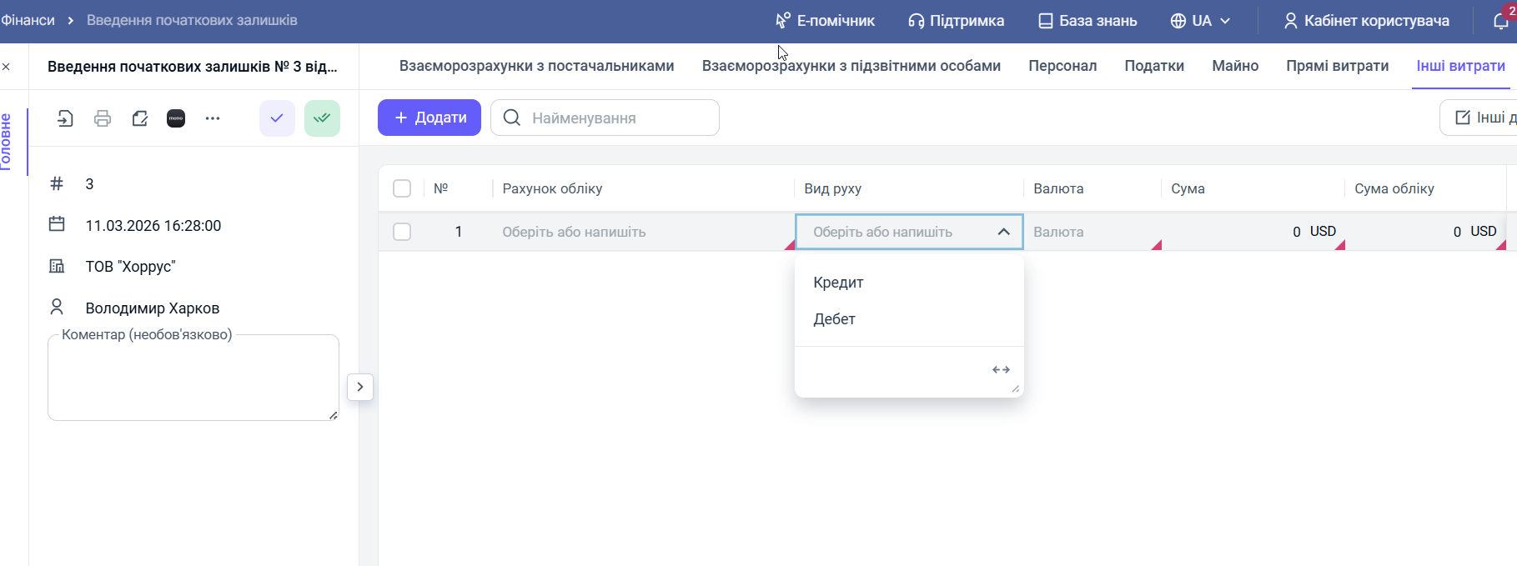
Task: Open notifications bell icon
Action: coord(1500,21)
